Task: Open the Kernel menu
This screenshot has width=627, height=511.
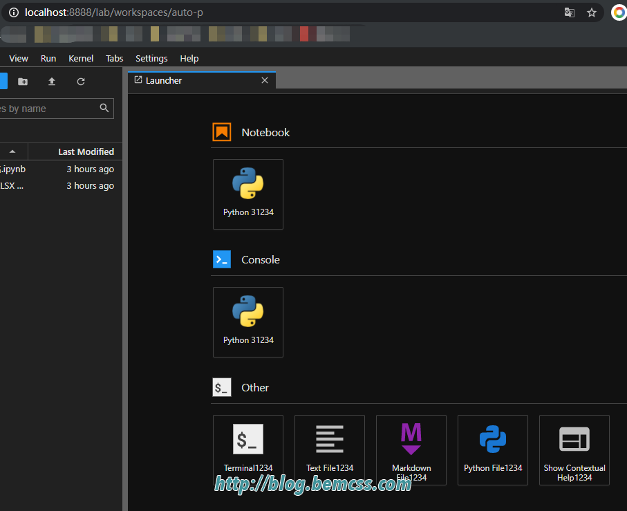Action: point(81,58)
